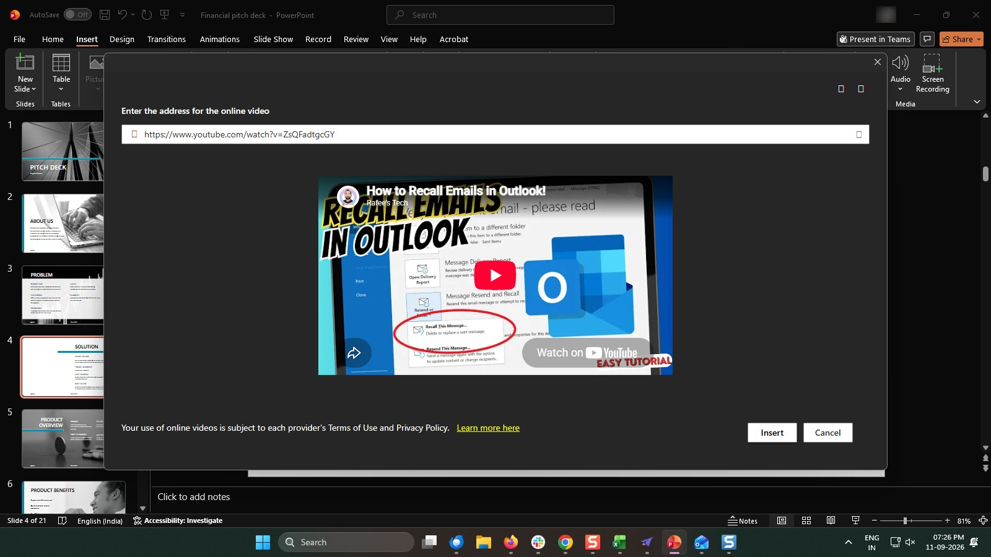Expand the New Slide dropdown arrow
This screenshot has height=557, width=991.
coord(33,89)
